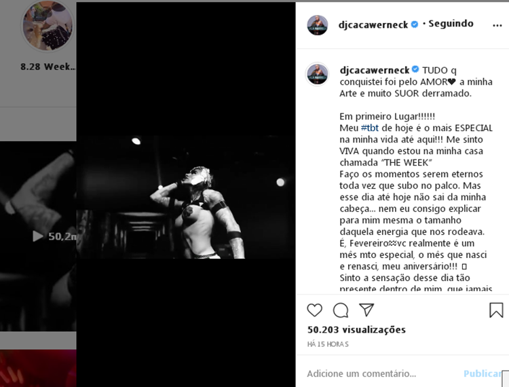Click verified badge next to header username
Viewport: 509px width, 387px height.
pos(415,24)
